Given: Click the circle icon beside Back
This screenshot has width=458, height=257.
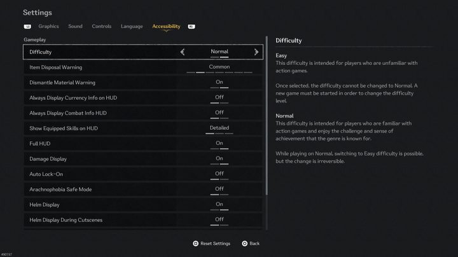Looking at the screenshot, I should [244, 244].
